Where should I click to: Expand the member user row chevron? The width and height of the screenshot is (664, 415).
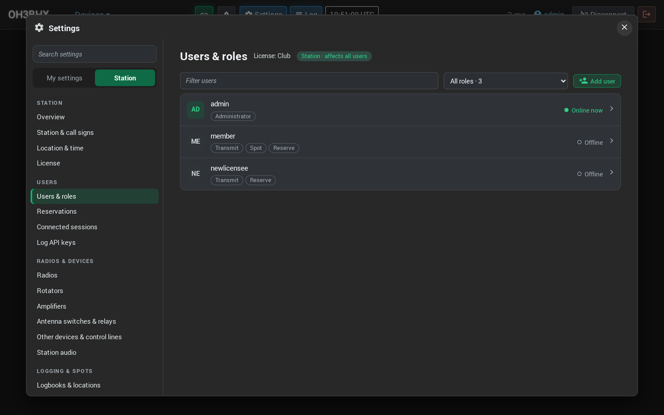[611, 141]
